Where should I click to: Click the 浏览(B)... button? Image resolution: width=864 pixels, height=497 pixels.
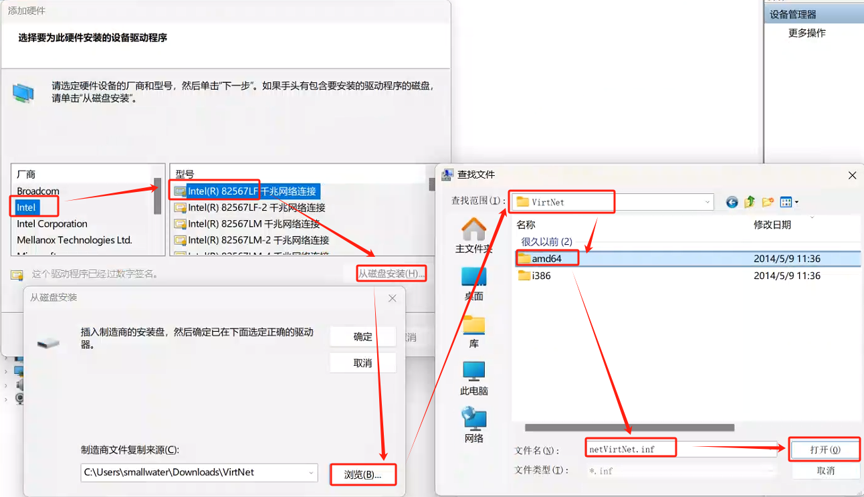[x=362, y=474]
